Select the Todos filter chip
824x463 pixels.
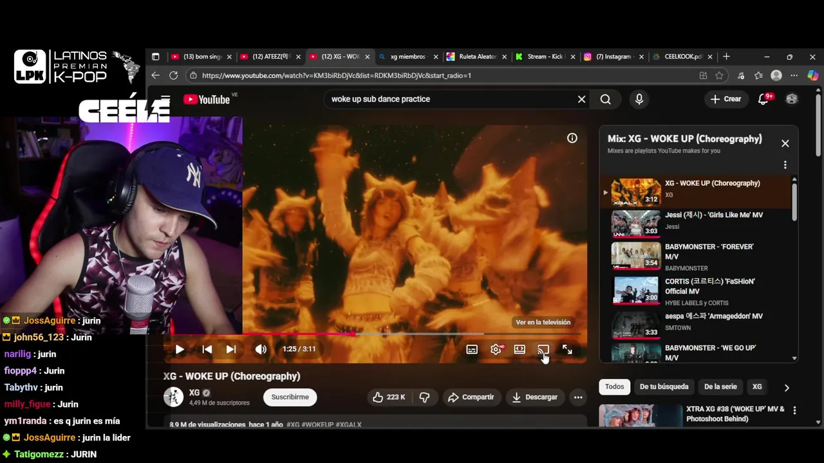pos(614,386)
